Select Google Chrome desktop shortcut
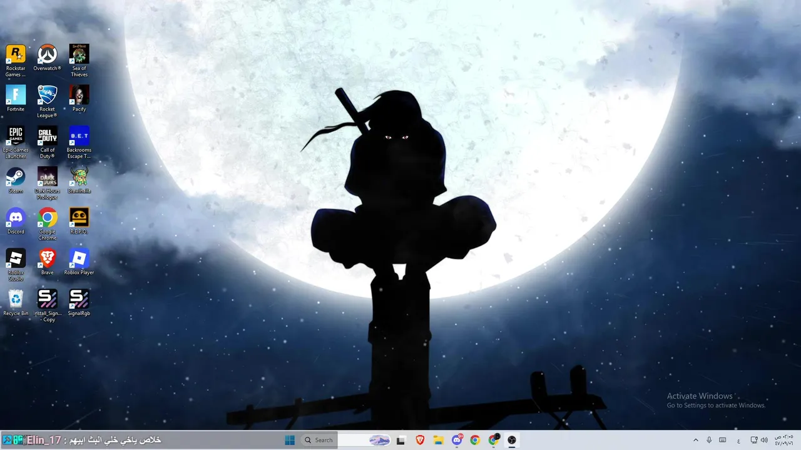This screenshot has width=801, height=450. point(47,224)
